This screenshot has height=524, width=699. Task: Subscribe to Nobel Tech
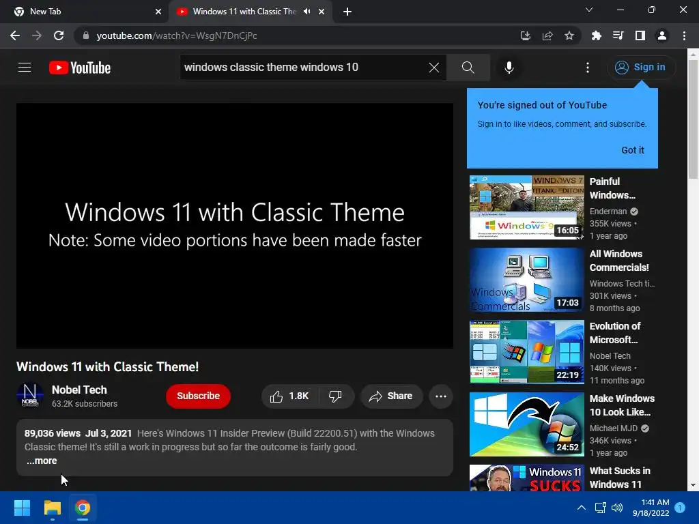pos(199,396)
